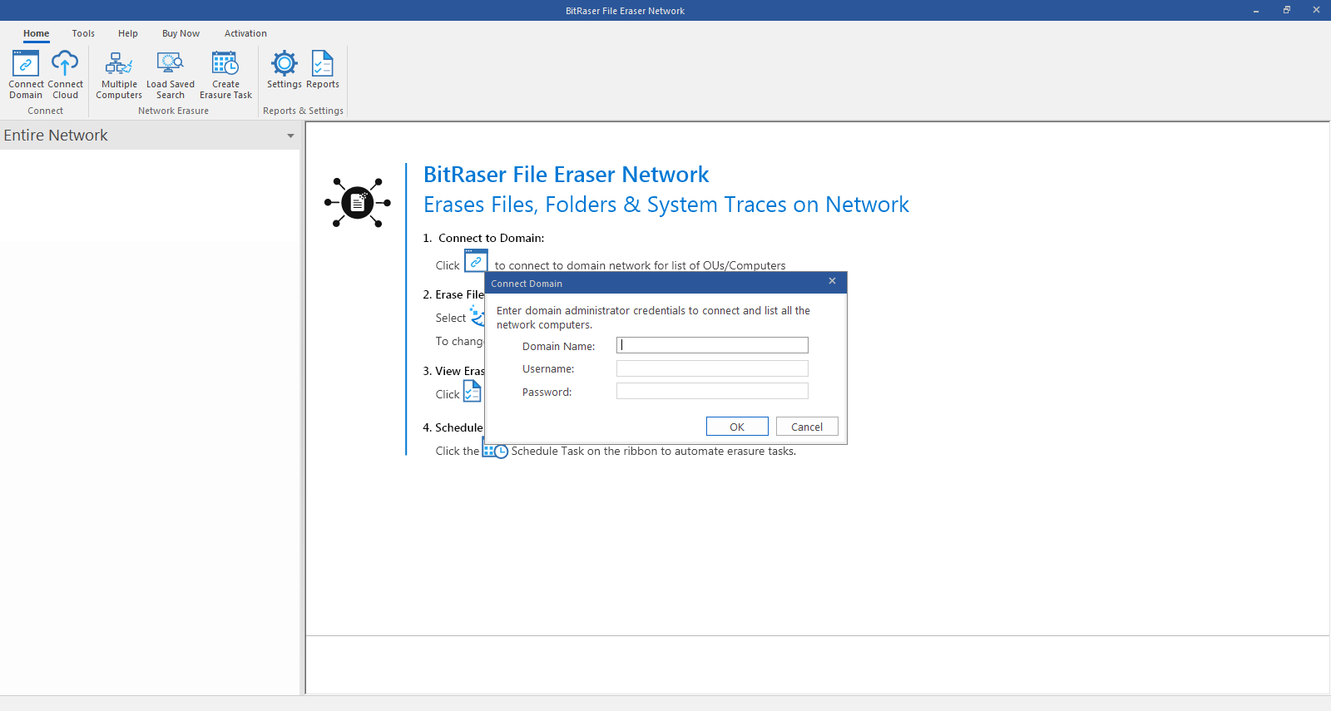Click the BitRaser network logo
The height and width of the screenshot is (711, 1331).
pyautogui.click(x=358, y=202)
